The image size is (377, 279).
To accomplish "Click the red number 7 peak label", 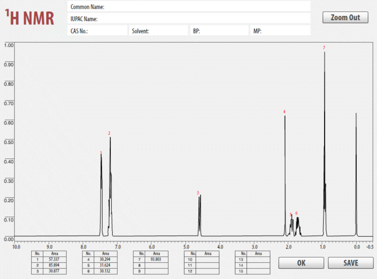I will tap(324, 48).
